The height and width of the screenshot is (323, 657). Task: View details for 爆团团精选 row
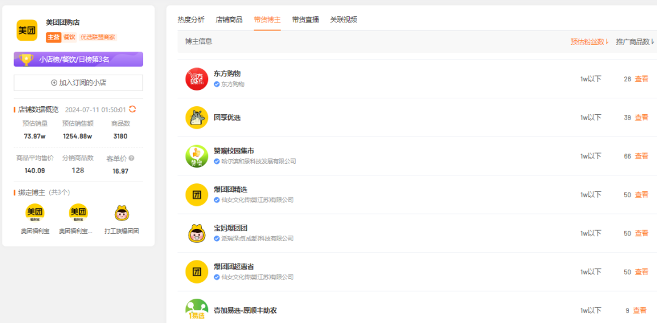click(641, 195)
